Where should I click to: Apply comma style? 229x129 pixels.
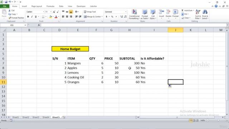point(116,17)
